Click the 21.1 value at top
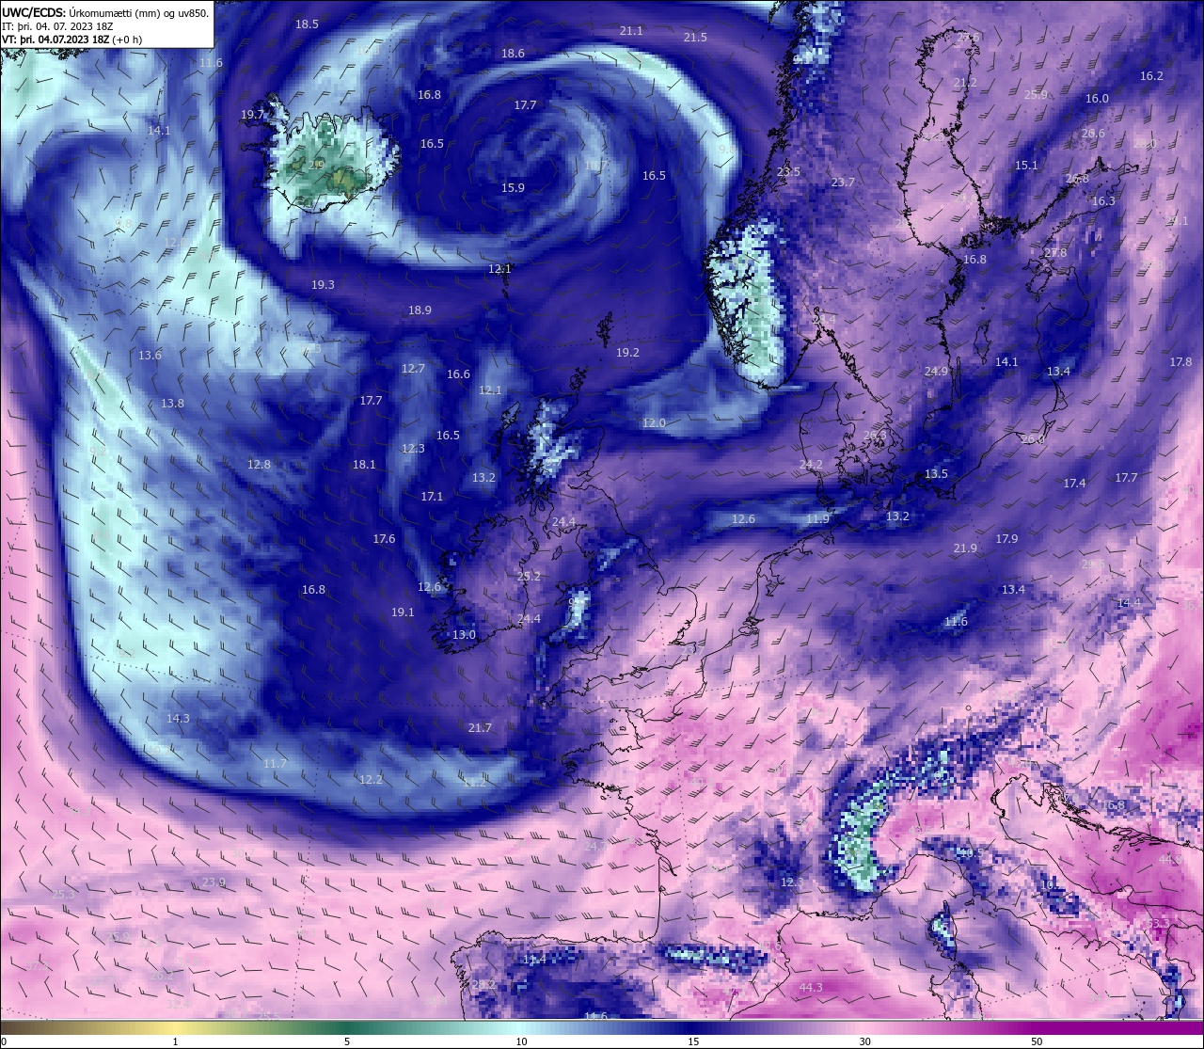1204x1049 pixels. [631, 31]
